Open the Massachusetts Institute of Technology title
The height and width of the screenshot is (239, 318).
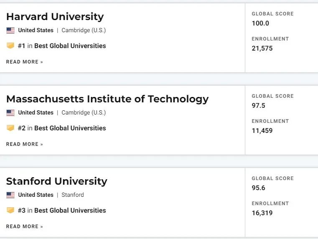(107, 99)
